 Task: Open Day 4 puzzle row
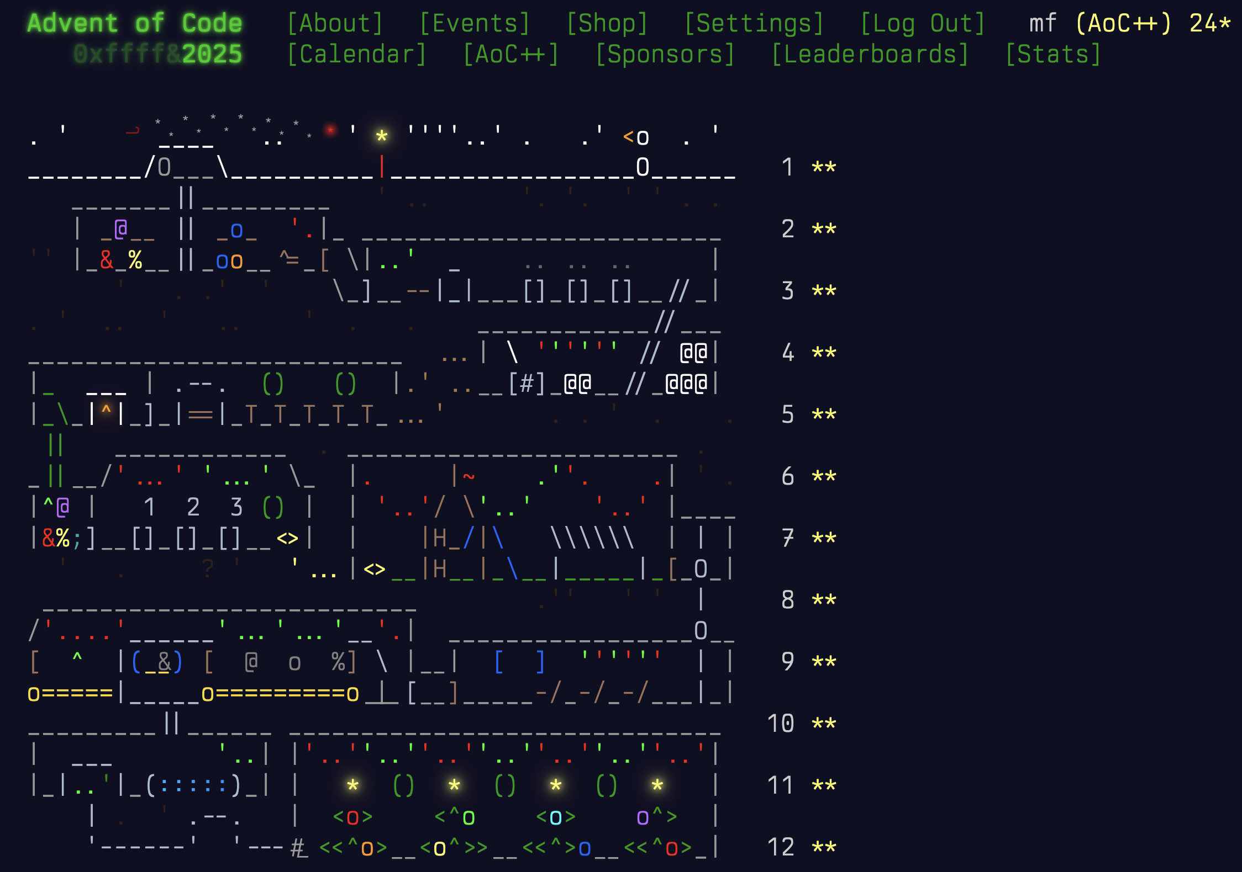click(x=788, y=353)
